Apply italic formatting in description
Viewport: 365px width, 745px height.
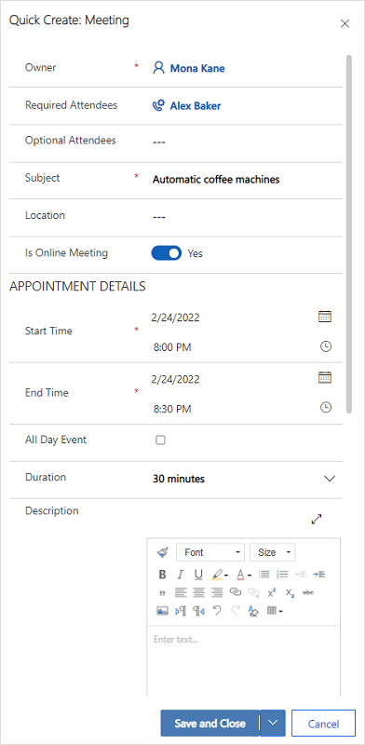click(x=180, y=575)
